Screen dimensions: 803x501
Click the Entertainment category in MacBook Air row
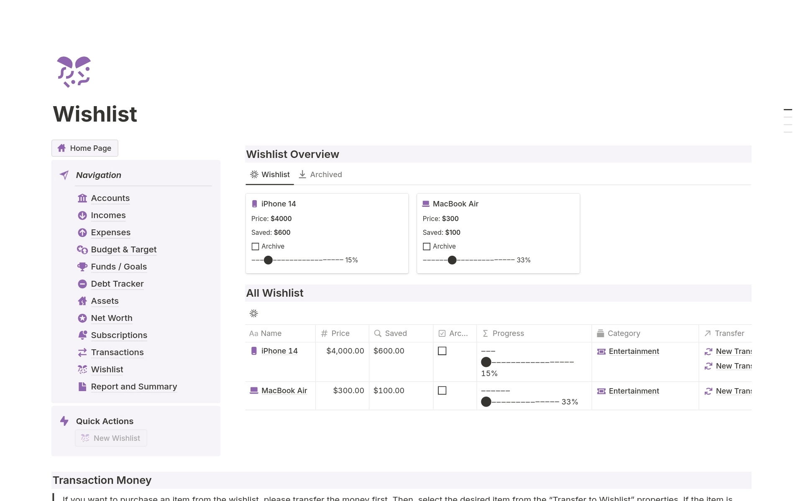pyautogui.click(x=634, y=391)
